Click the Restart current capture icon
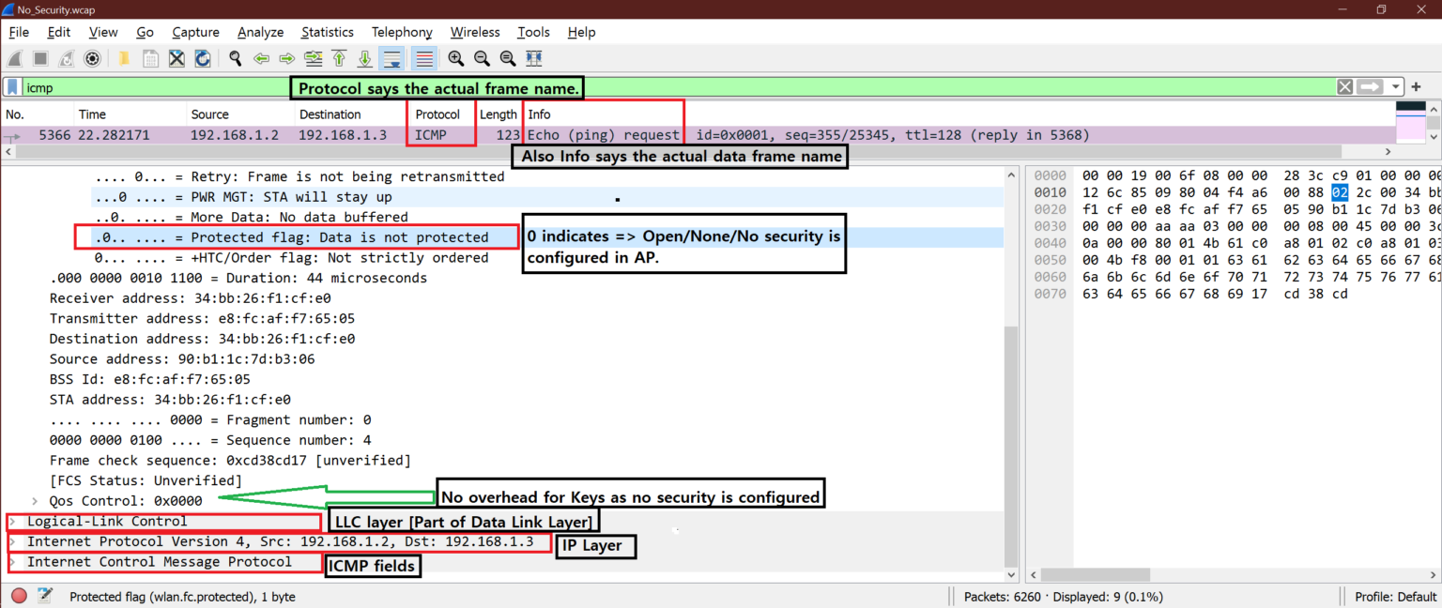1442x608 pixels. click(x=65, y=58)
